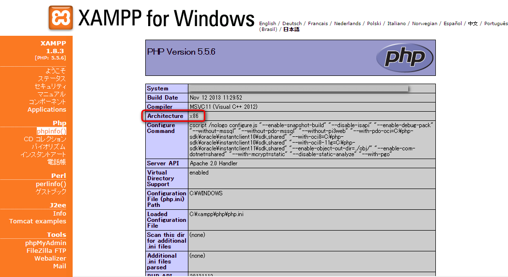Select the Apache 2.0 Handler value
Image resolution: width=508 pixels, height=277 pixels.
(x=214, y=163)
